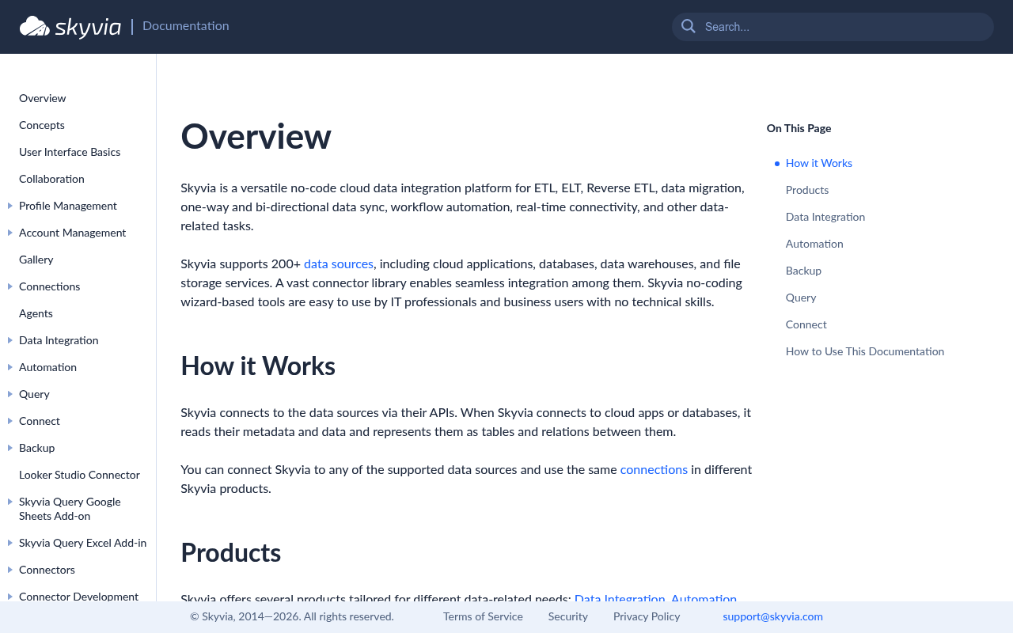Open the Agents sidebar page
Screen dimensions: 1013x633
tap(36, 313)
